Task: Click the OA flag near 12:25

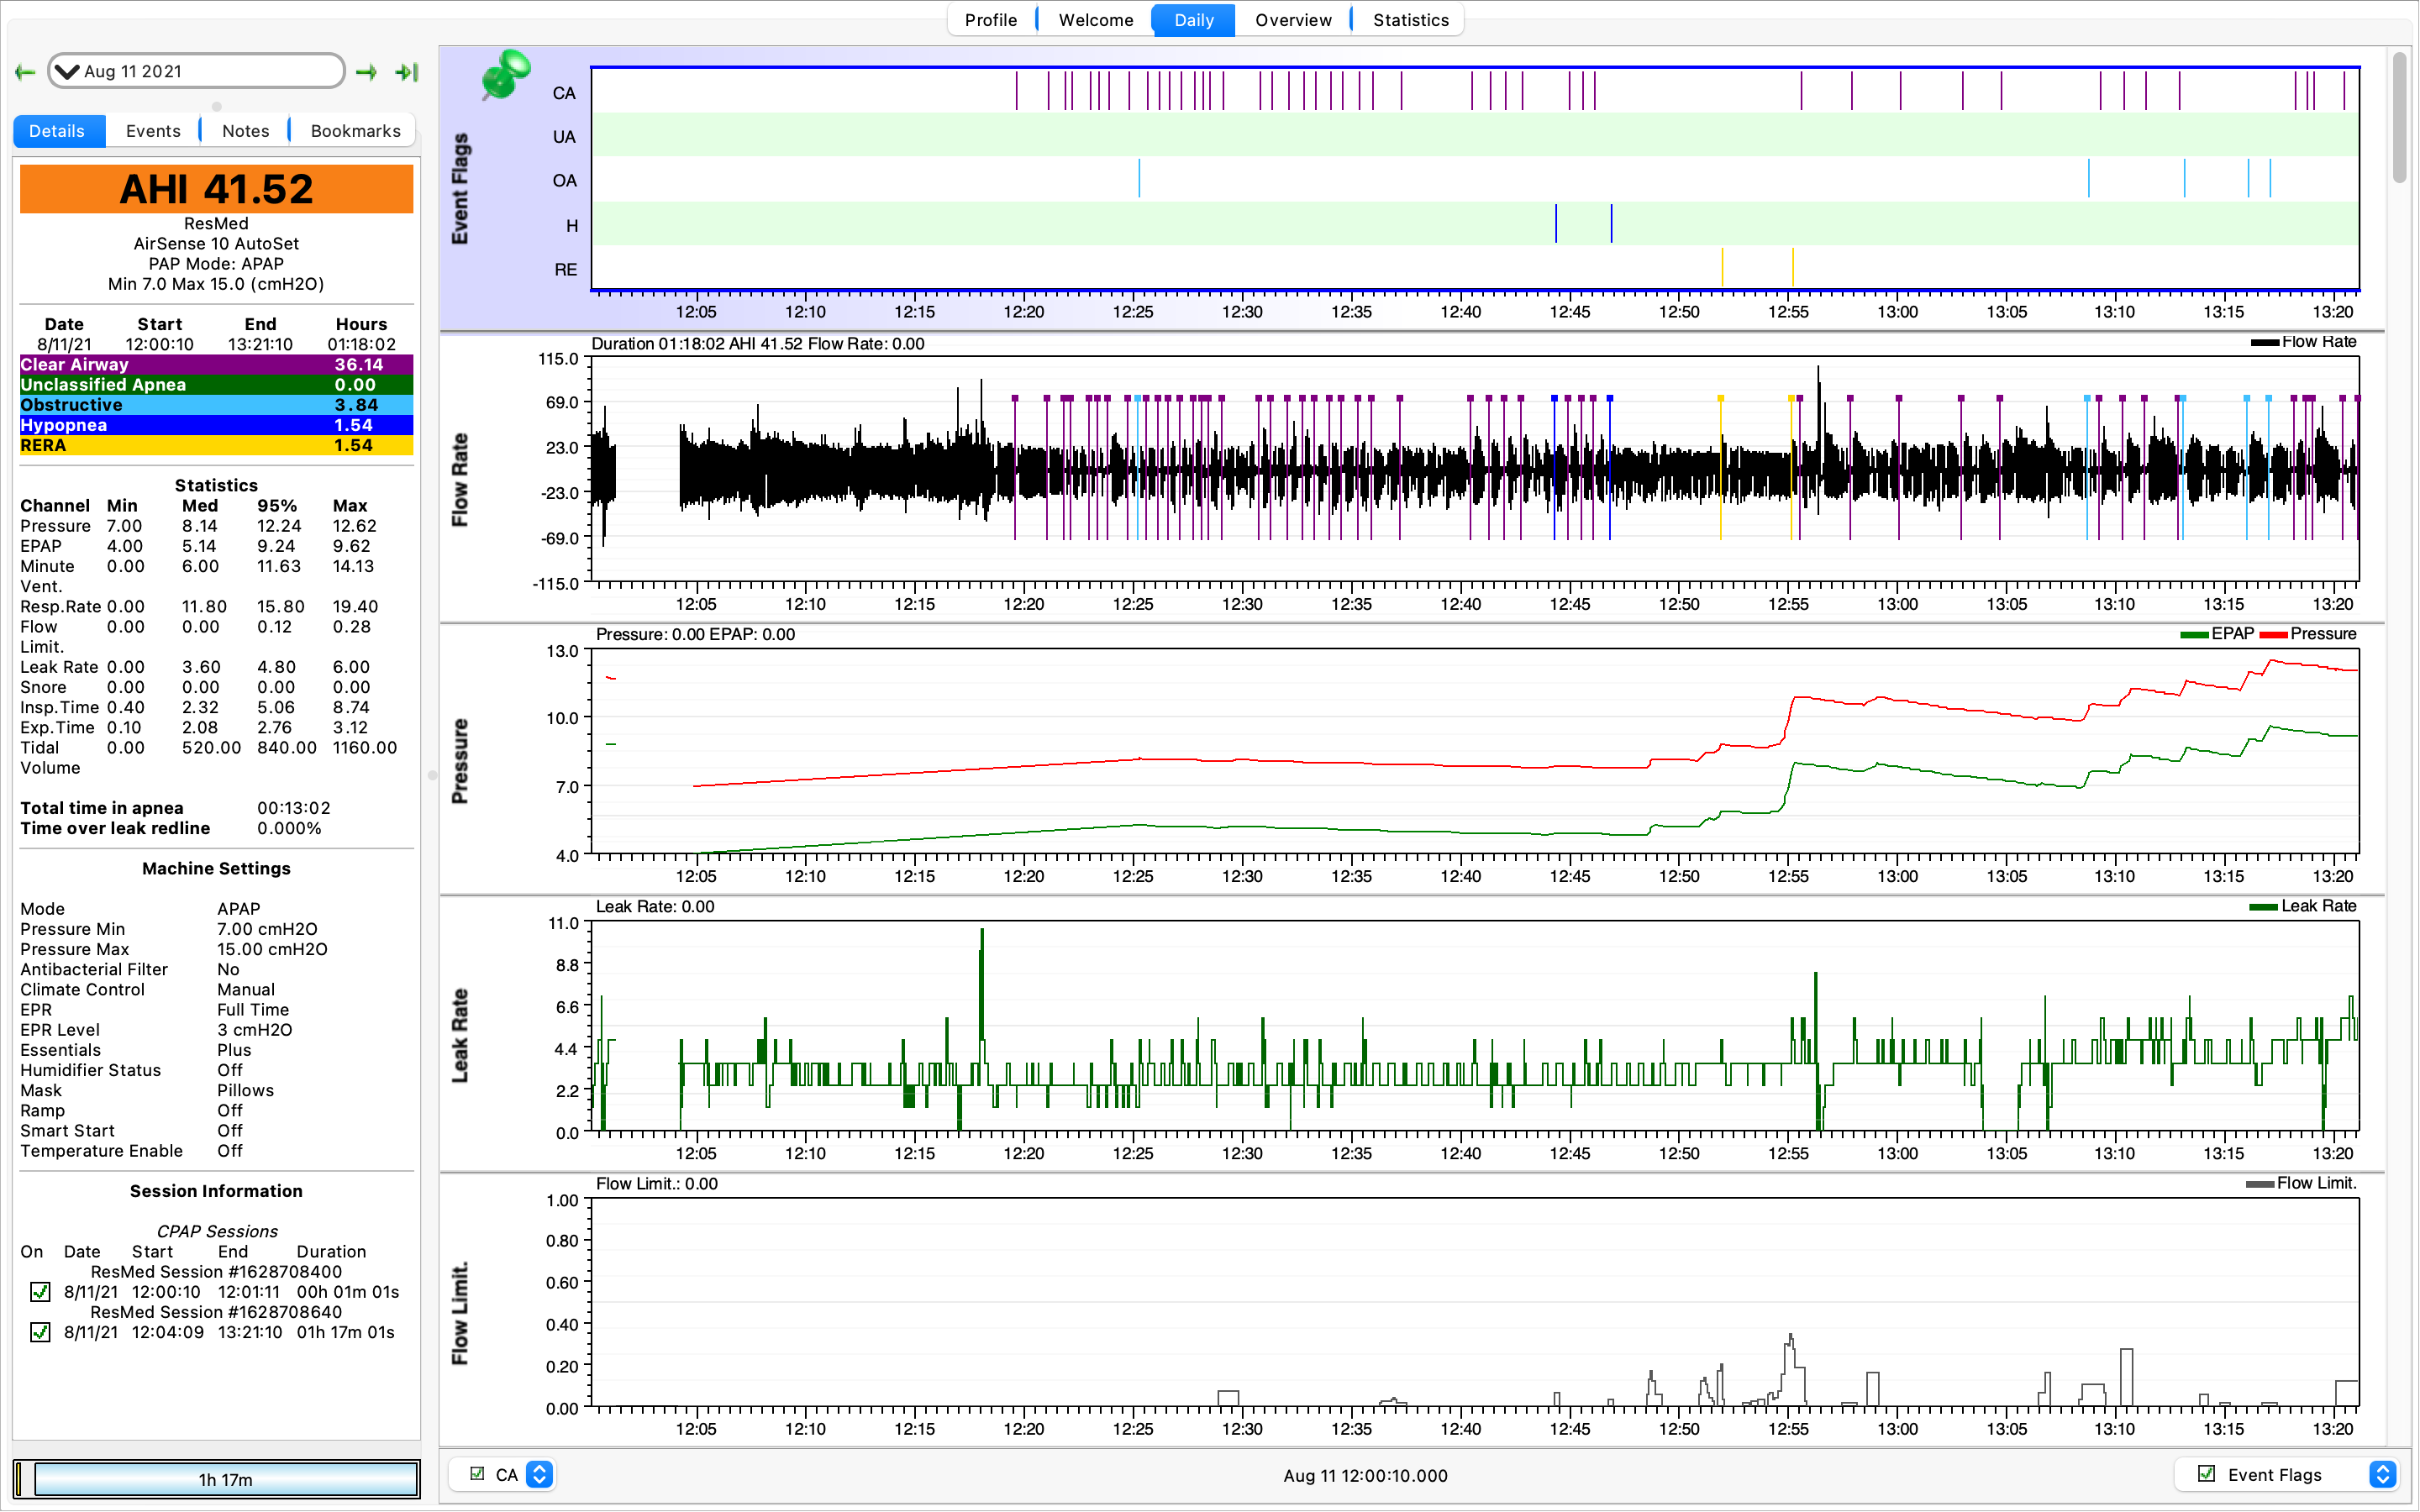Action: pyautogui.click(x=1139, y=179)
